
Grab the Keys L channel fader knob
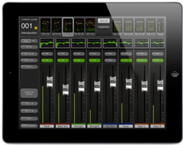144,86
